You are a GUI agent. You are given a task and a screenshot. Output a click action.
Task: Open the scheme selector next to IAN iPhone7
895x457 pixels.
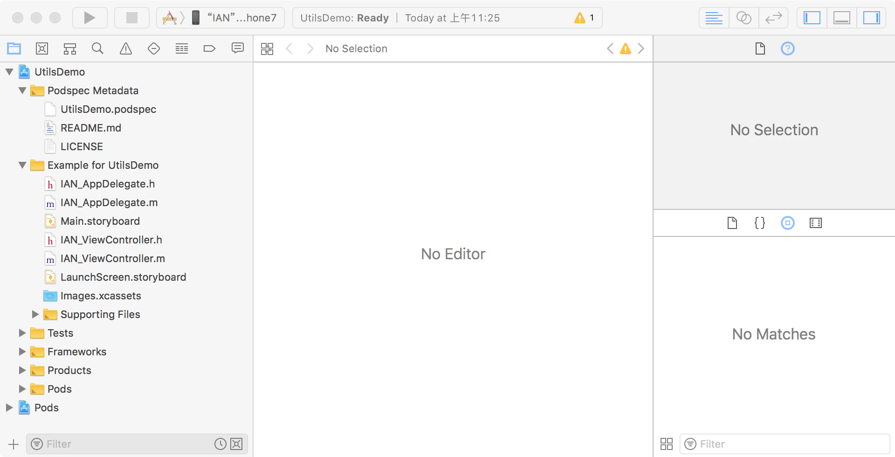coord(169,18)
